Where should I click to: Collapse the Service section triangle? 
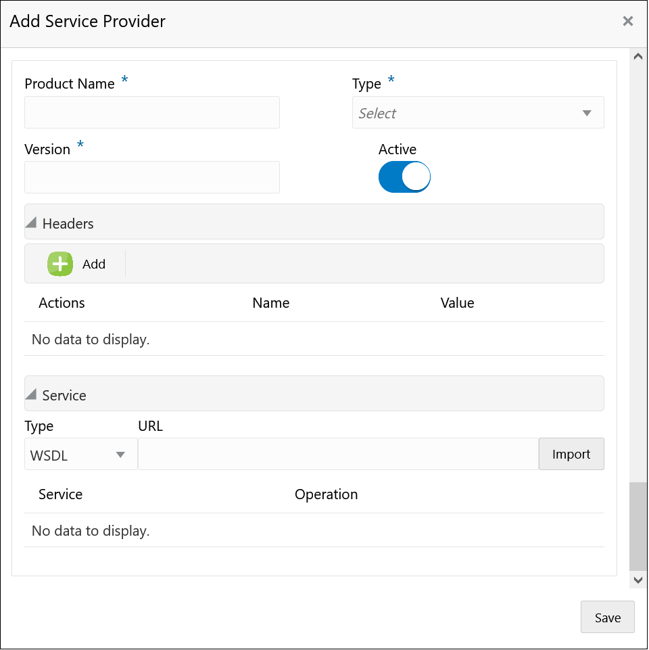tap(31, 394)
